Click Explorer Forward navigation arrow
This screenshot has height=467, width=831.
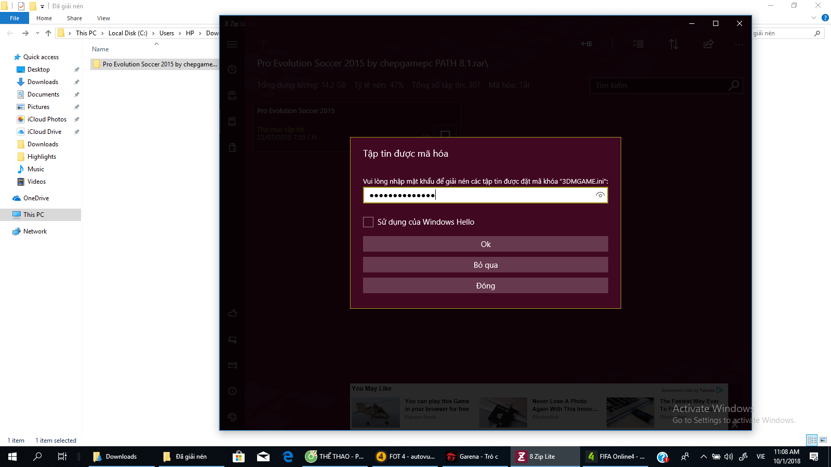(x=25, y=33)
